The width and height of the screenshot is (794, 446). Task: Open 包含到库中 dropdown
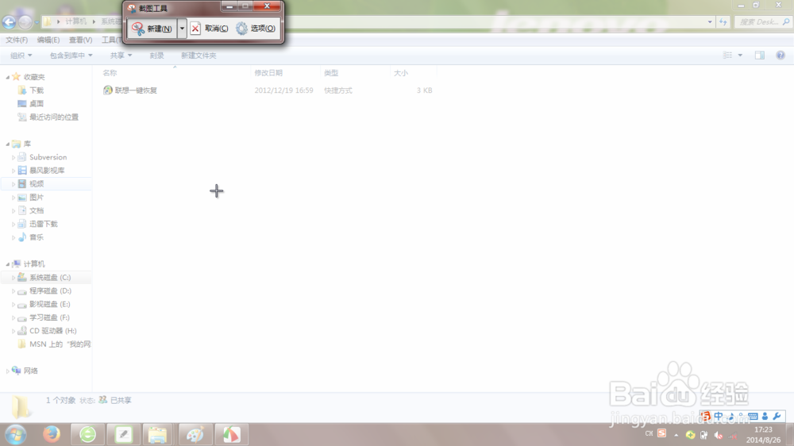point(71,56)
